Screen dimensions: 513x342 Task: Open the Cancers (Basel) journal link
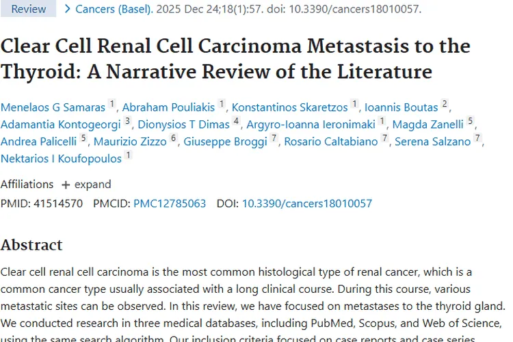[116, 10]
